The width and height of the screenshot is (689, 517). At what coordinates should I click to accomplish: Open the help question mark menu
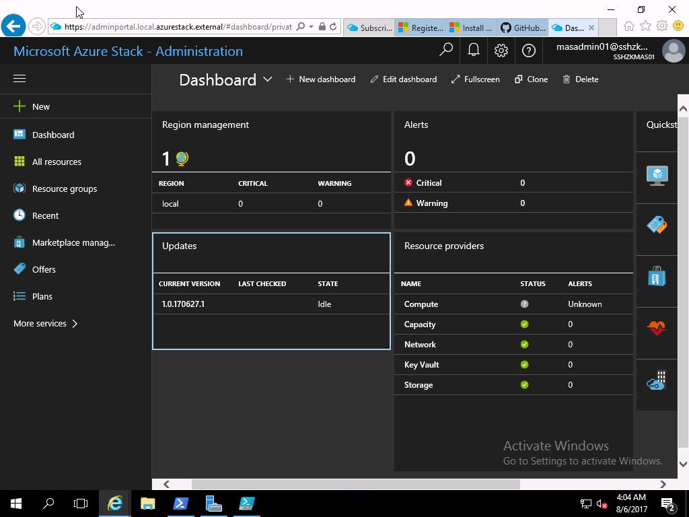529,50
